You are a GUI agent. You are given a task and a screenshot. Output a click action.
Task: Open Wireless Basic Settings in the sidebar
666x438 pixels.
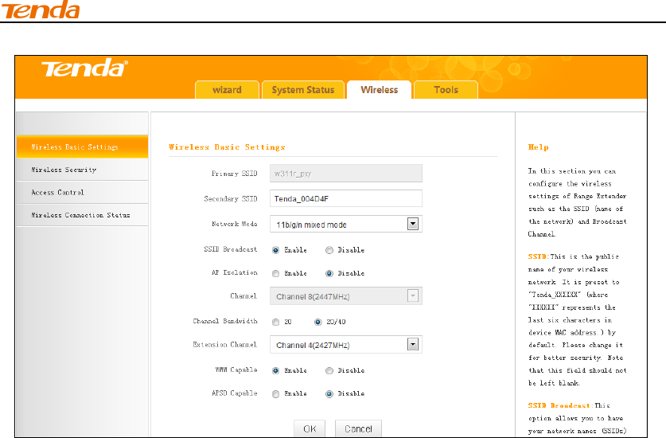pyautogui.click(x=83, y=147)
